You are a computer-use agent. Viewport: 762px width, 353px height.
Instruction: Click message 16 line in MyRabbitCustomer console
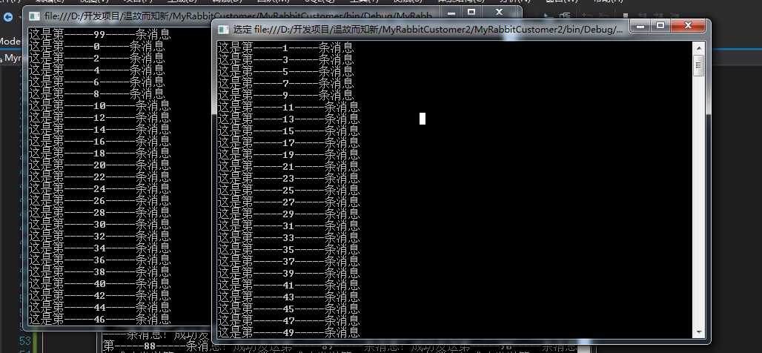click(x=99, y=142)
